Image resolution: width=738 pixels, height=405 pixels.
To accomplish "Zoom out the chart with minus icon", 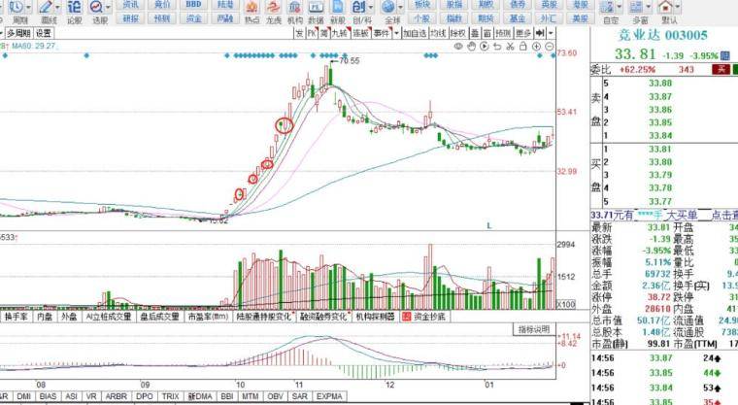I will click(x=550, y=47).
